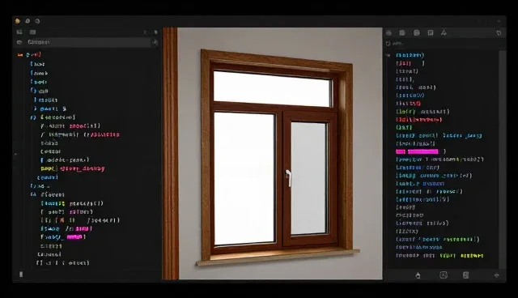Click first icon in right panel toolbar
The width and height of the screenshot is (518, 298).
click(388, 32)
